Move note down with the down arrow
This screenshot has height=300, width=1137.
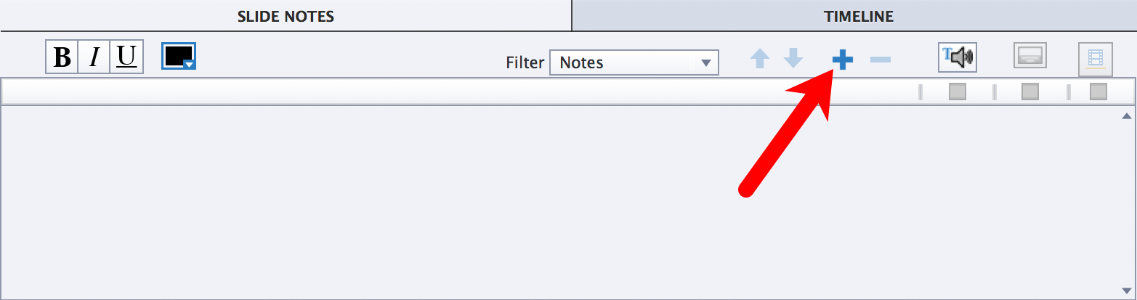point(793,59)
